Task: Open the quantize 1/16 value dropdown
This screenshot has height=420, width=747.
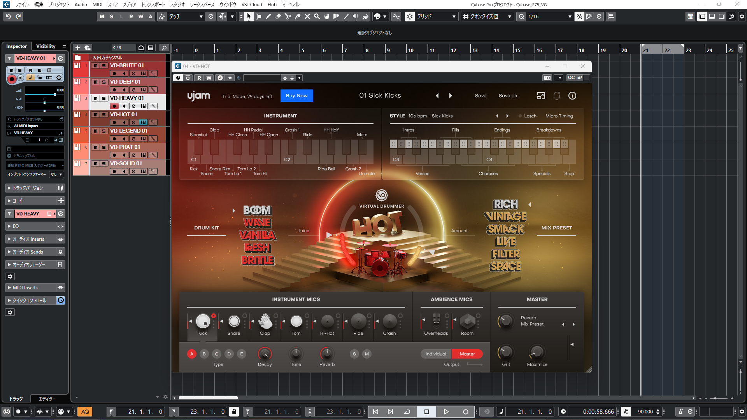Action: tap(570, 16)
